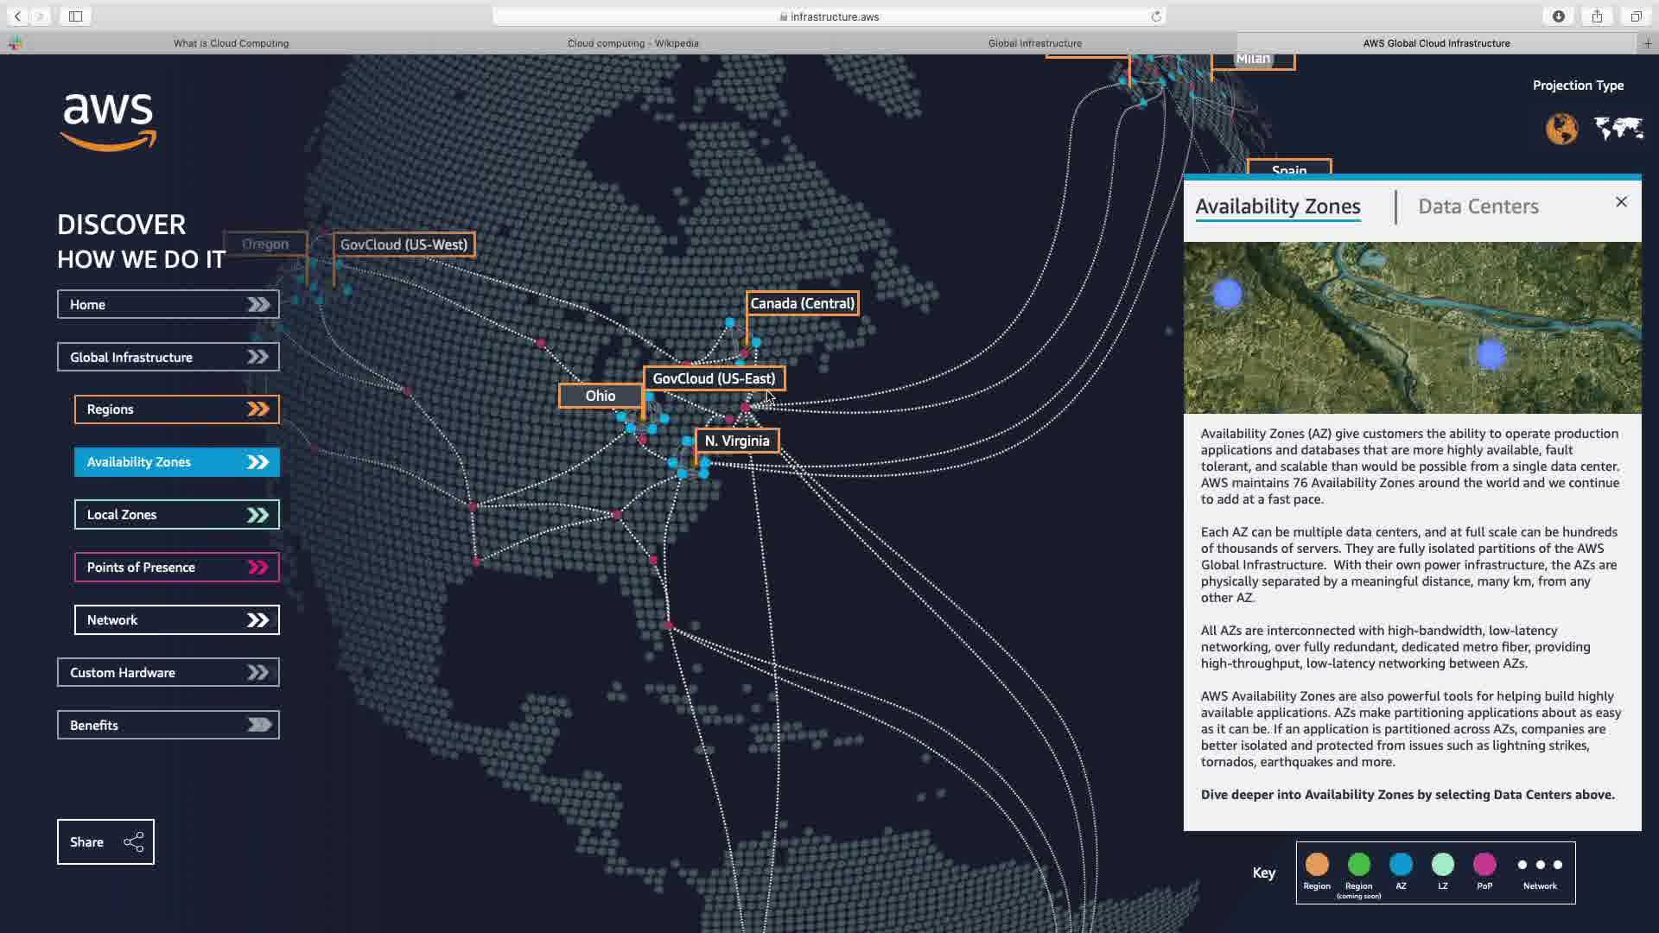Expand the Custom Hardware section
Image resolution: width=1659 pixels, height=933 pixels.
(168, 672)
